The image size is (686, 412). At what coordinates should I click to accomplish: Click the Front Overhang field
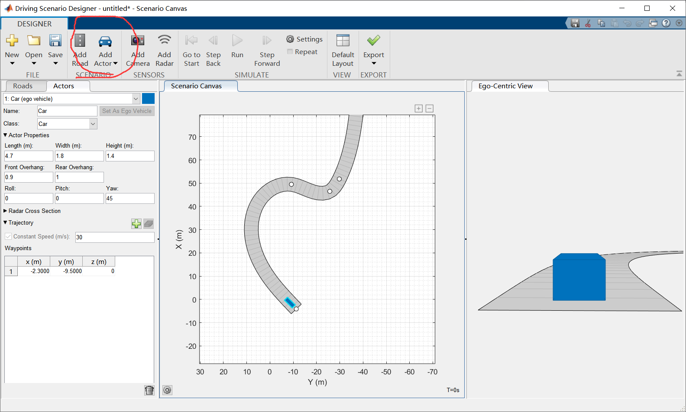(x=29, y=177)
